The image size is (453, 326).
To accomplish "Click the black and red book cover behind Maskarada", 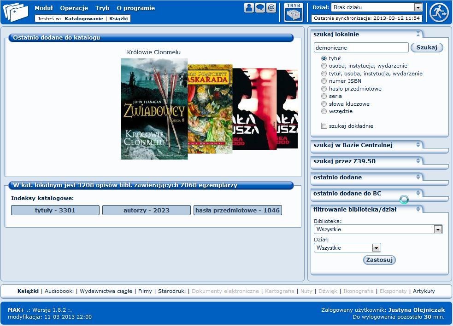I will [254, 109].
